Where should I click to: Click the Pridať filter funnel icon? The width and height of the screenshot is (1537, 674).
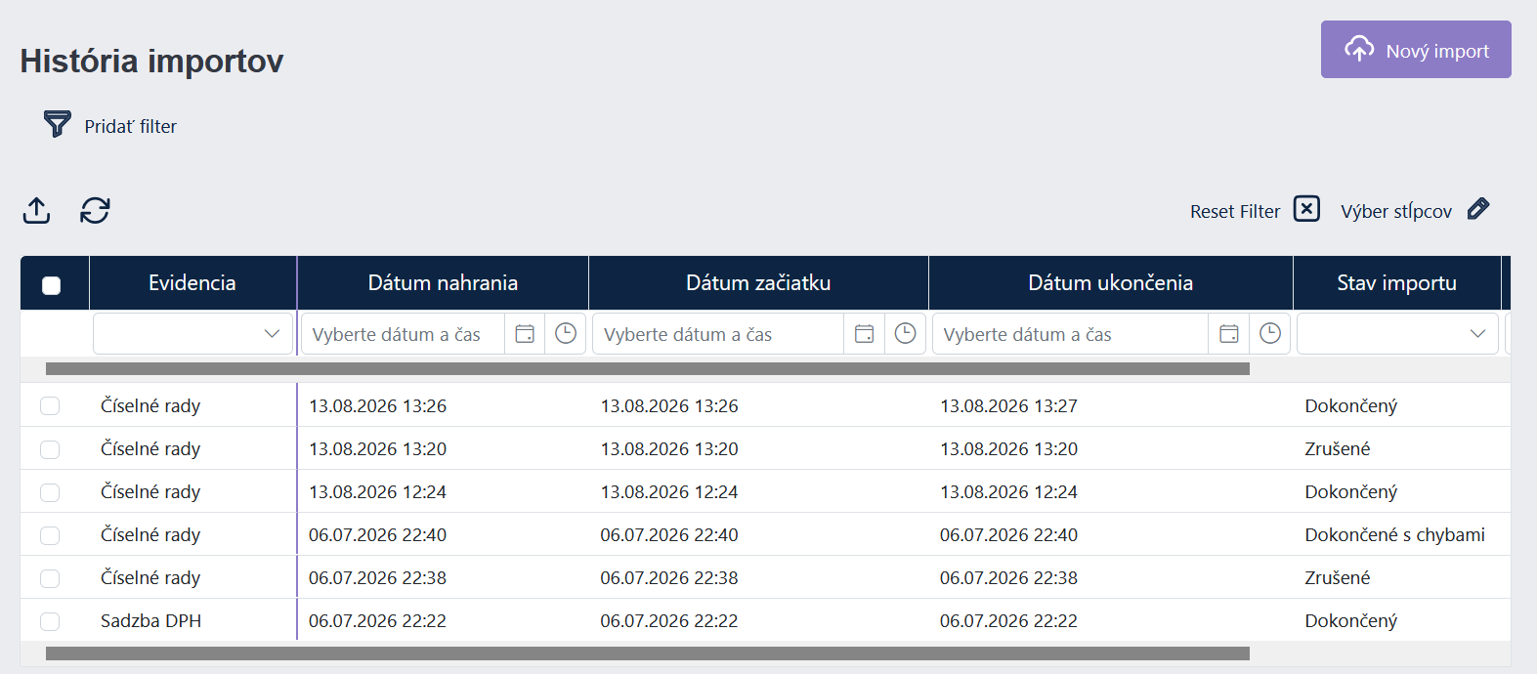point(58,124)
